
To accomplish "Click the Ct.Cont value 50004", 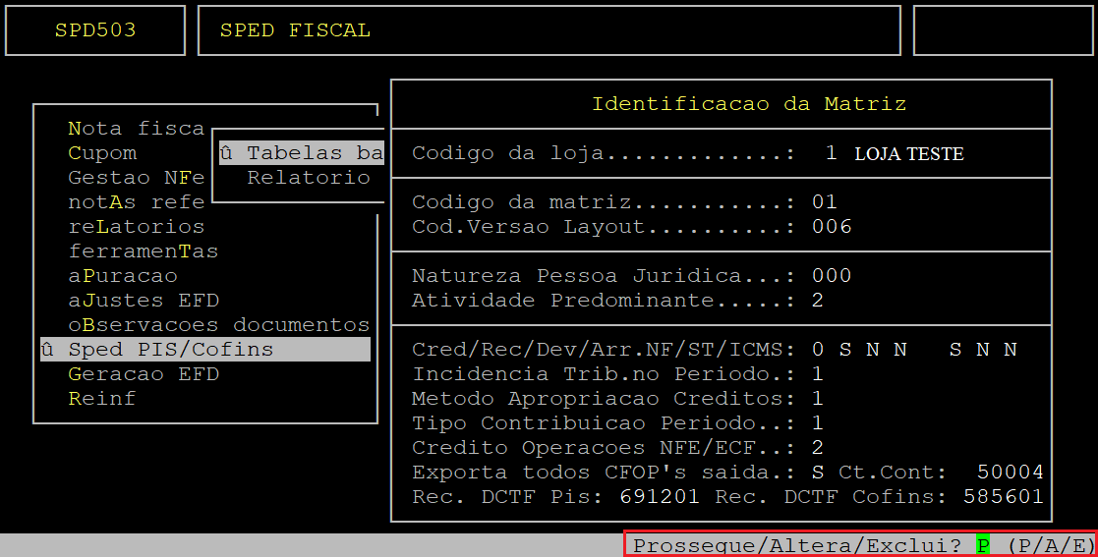I will click(1010, 472).
